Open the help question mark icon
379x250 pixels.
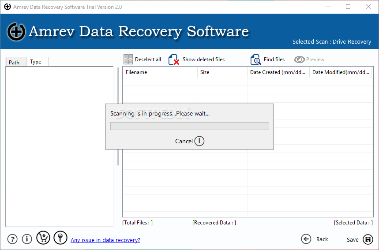pyautogui.click(x=12, y=239)
